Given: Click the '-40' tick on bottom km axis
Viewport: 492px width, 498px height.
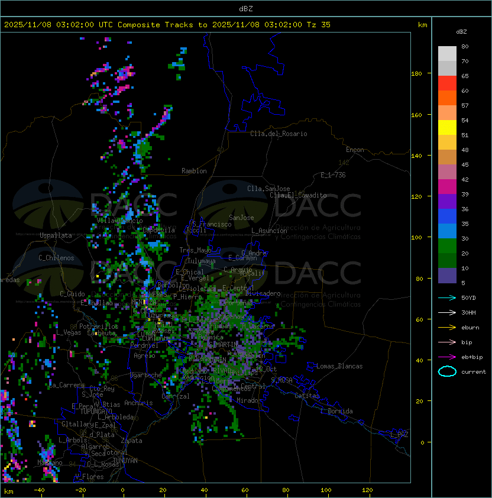Looking at the screenshot, I should (x=39, y=490).
